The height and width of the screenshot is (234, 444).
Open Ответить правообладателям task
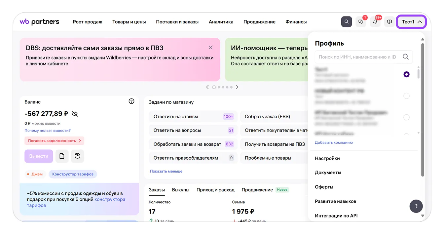[193, 158]
